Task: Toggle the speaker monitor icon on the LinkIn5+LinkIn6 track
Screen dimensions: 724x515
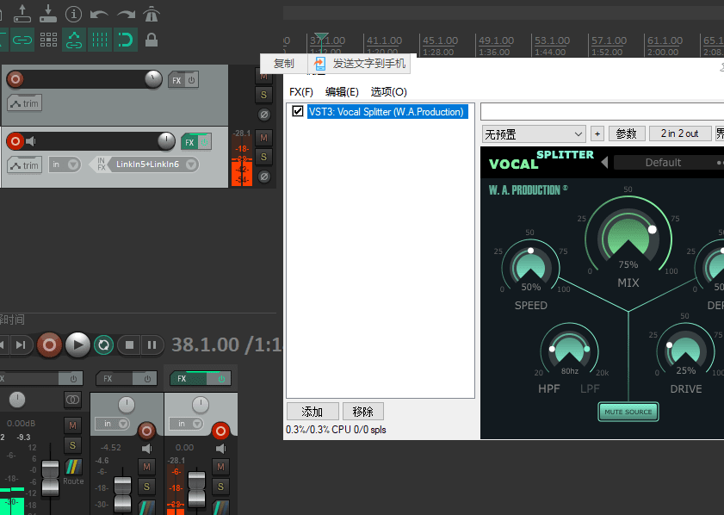Action: click(31, 141)
